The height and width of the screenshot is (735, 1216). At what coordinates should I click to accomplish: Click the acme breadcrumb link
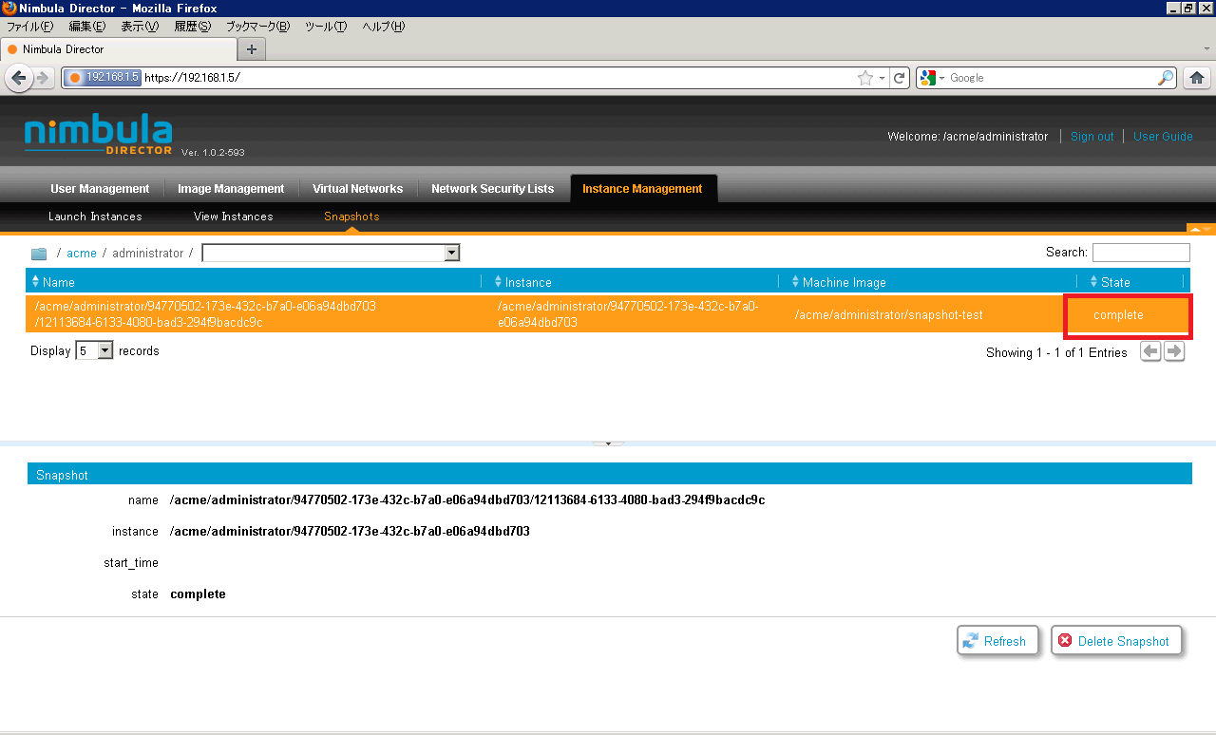[x=82, y=254]
